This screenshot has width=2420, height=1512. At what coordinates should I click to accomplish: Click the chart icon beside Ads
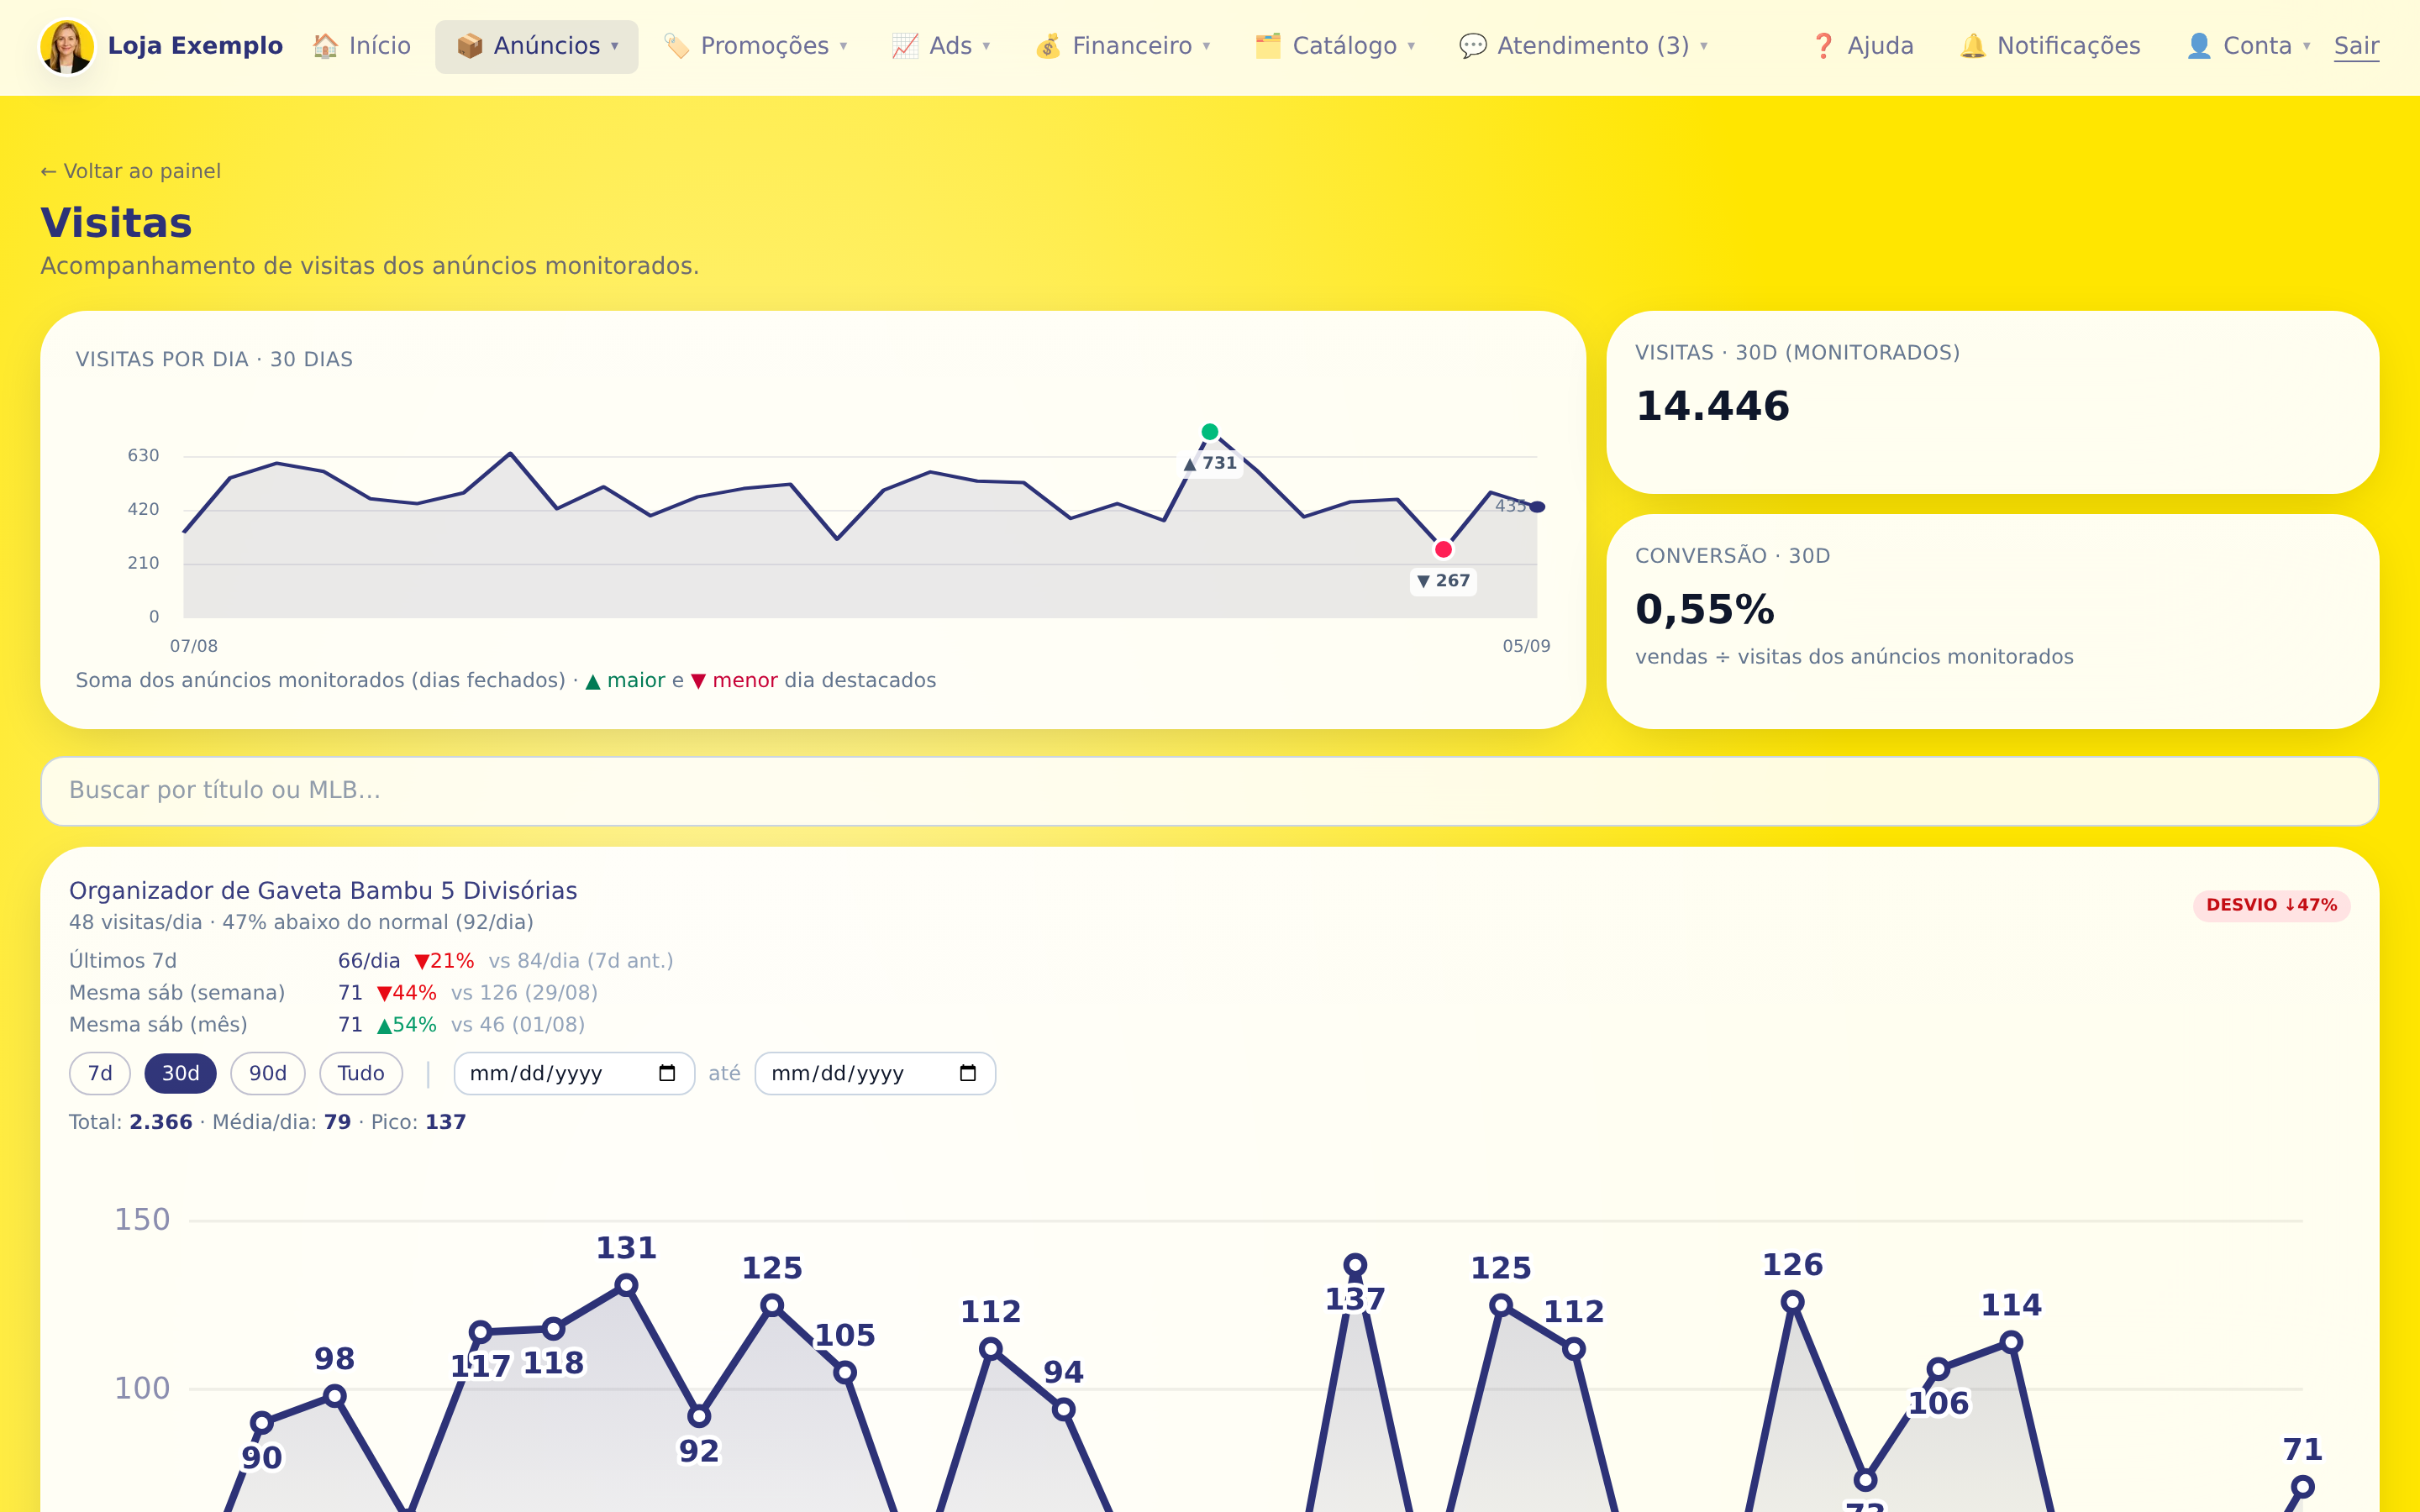(x=905, y=46)
